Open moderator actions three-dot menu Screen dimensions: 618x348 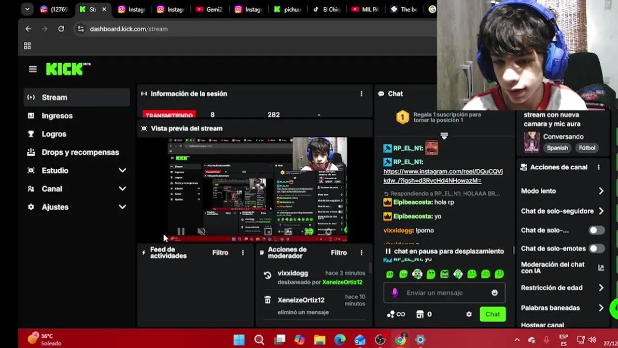(361, 252)
